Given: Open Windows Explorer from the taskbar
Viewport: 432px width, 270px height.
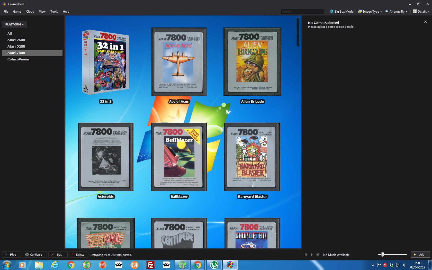Looking at the screenshot, I should point(39,265).
